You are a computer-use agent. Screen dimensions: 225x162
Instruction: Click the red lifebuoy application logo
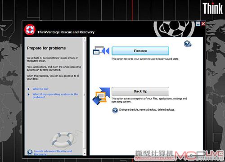click(x=30, y=30)
